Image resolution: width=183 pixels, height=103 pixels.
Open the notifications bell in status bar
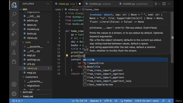[x=169, y=101]
